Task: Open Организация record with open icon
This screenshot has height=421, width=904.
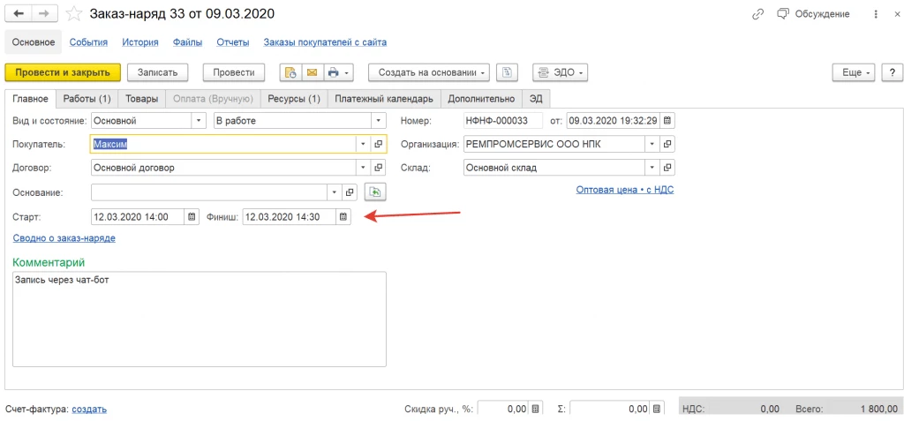Action: [x=667, y=144]
